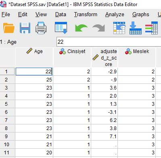Click z-score cell 3.8
Screen dimensions: 161x158
105,128
